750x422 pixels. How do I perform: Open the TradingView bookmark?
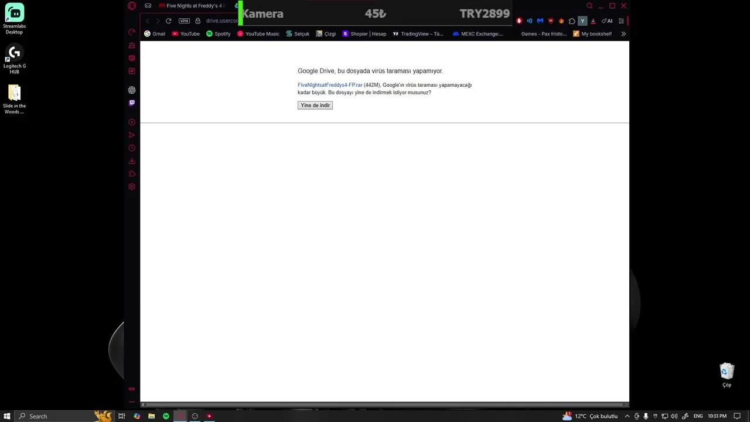(x=418, y=34)
